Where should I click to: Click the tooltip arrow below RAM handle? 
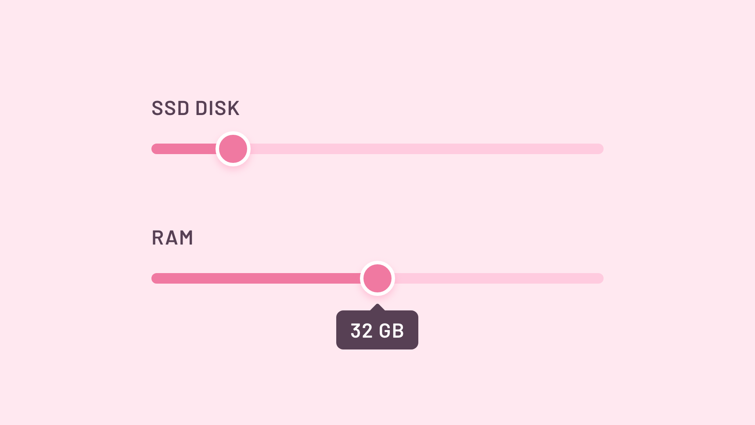point(377,307)
